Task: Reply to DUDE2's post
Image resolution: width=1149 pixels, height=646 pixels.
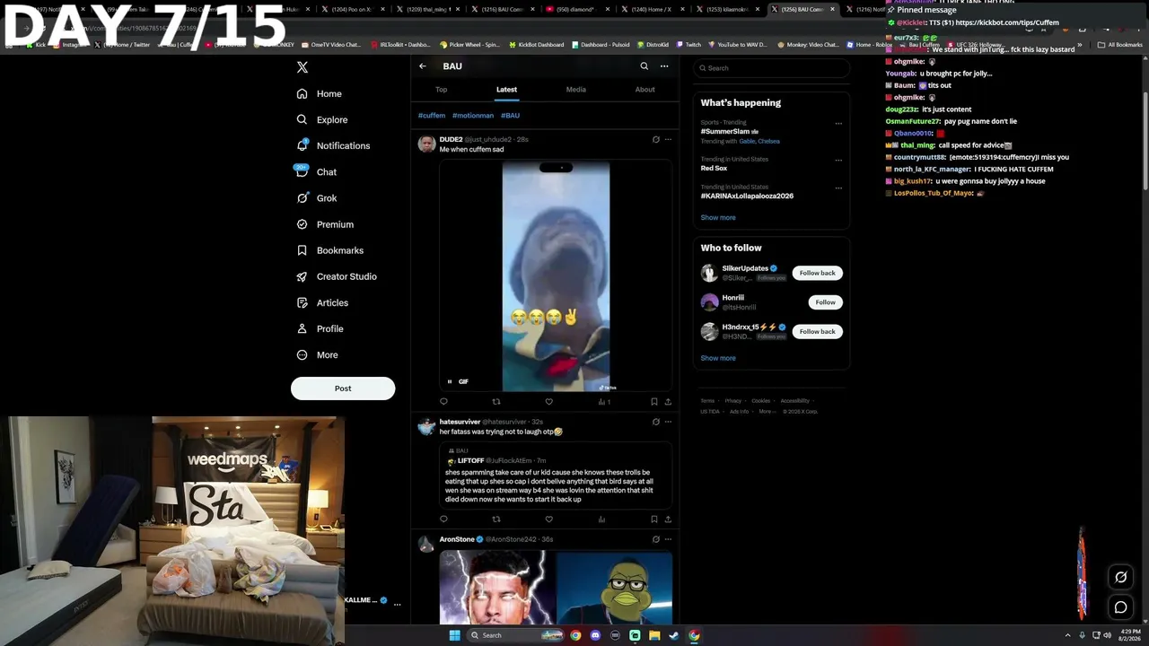Action: point(443,402)
